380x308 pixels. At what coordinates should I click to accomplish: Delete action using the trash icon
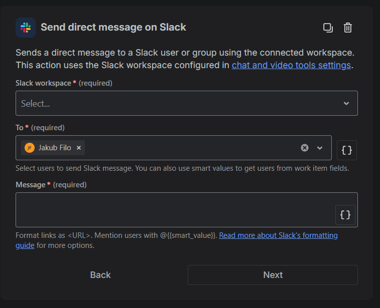pos(348,28)
